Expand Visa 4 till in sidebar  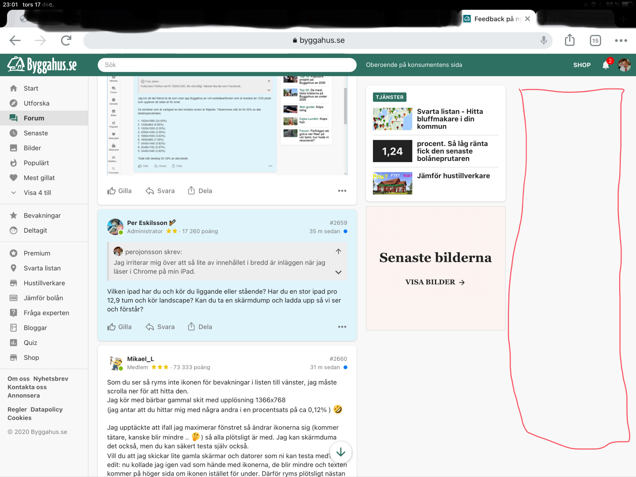tap(37, 193)
